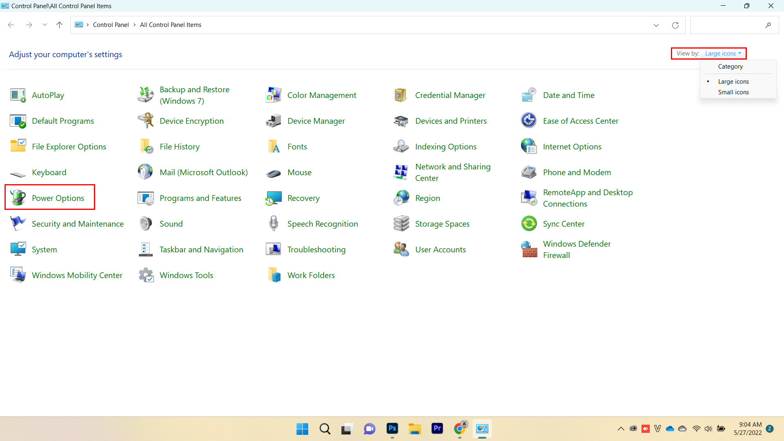Open the AutoPlay icon
Viewport: 784px width, 441px height.
pos(18,95)
